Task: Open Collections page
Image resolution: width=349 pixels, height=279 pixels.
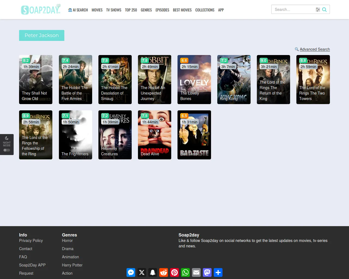Action: click(x=205, y=10)
